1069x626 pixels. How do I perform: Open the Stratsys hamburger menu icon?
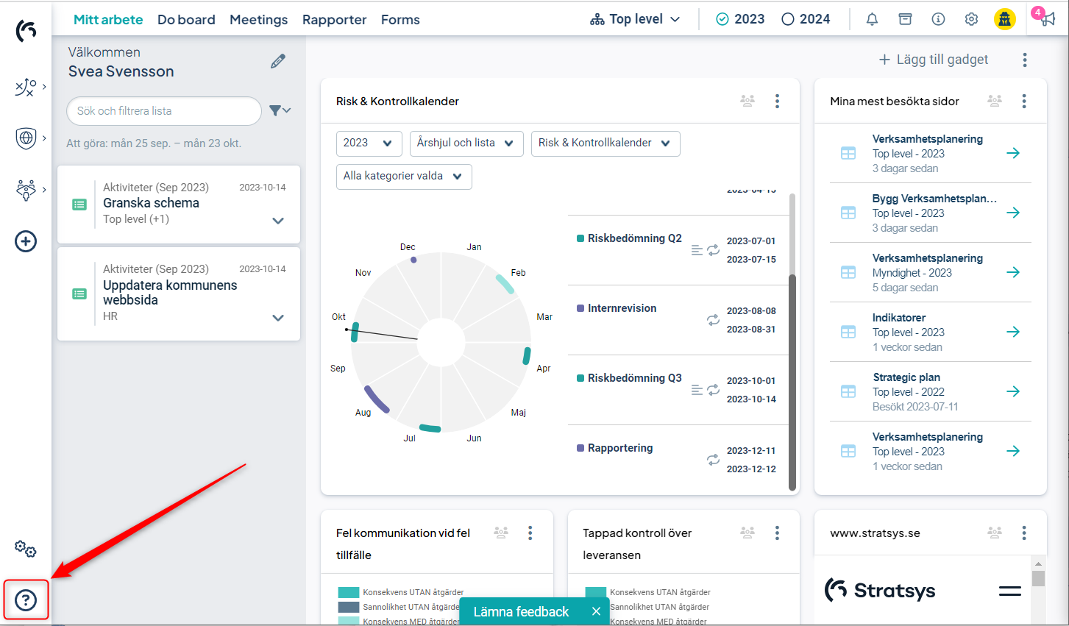[x=1009, y=591]
